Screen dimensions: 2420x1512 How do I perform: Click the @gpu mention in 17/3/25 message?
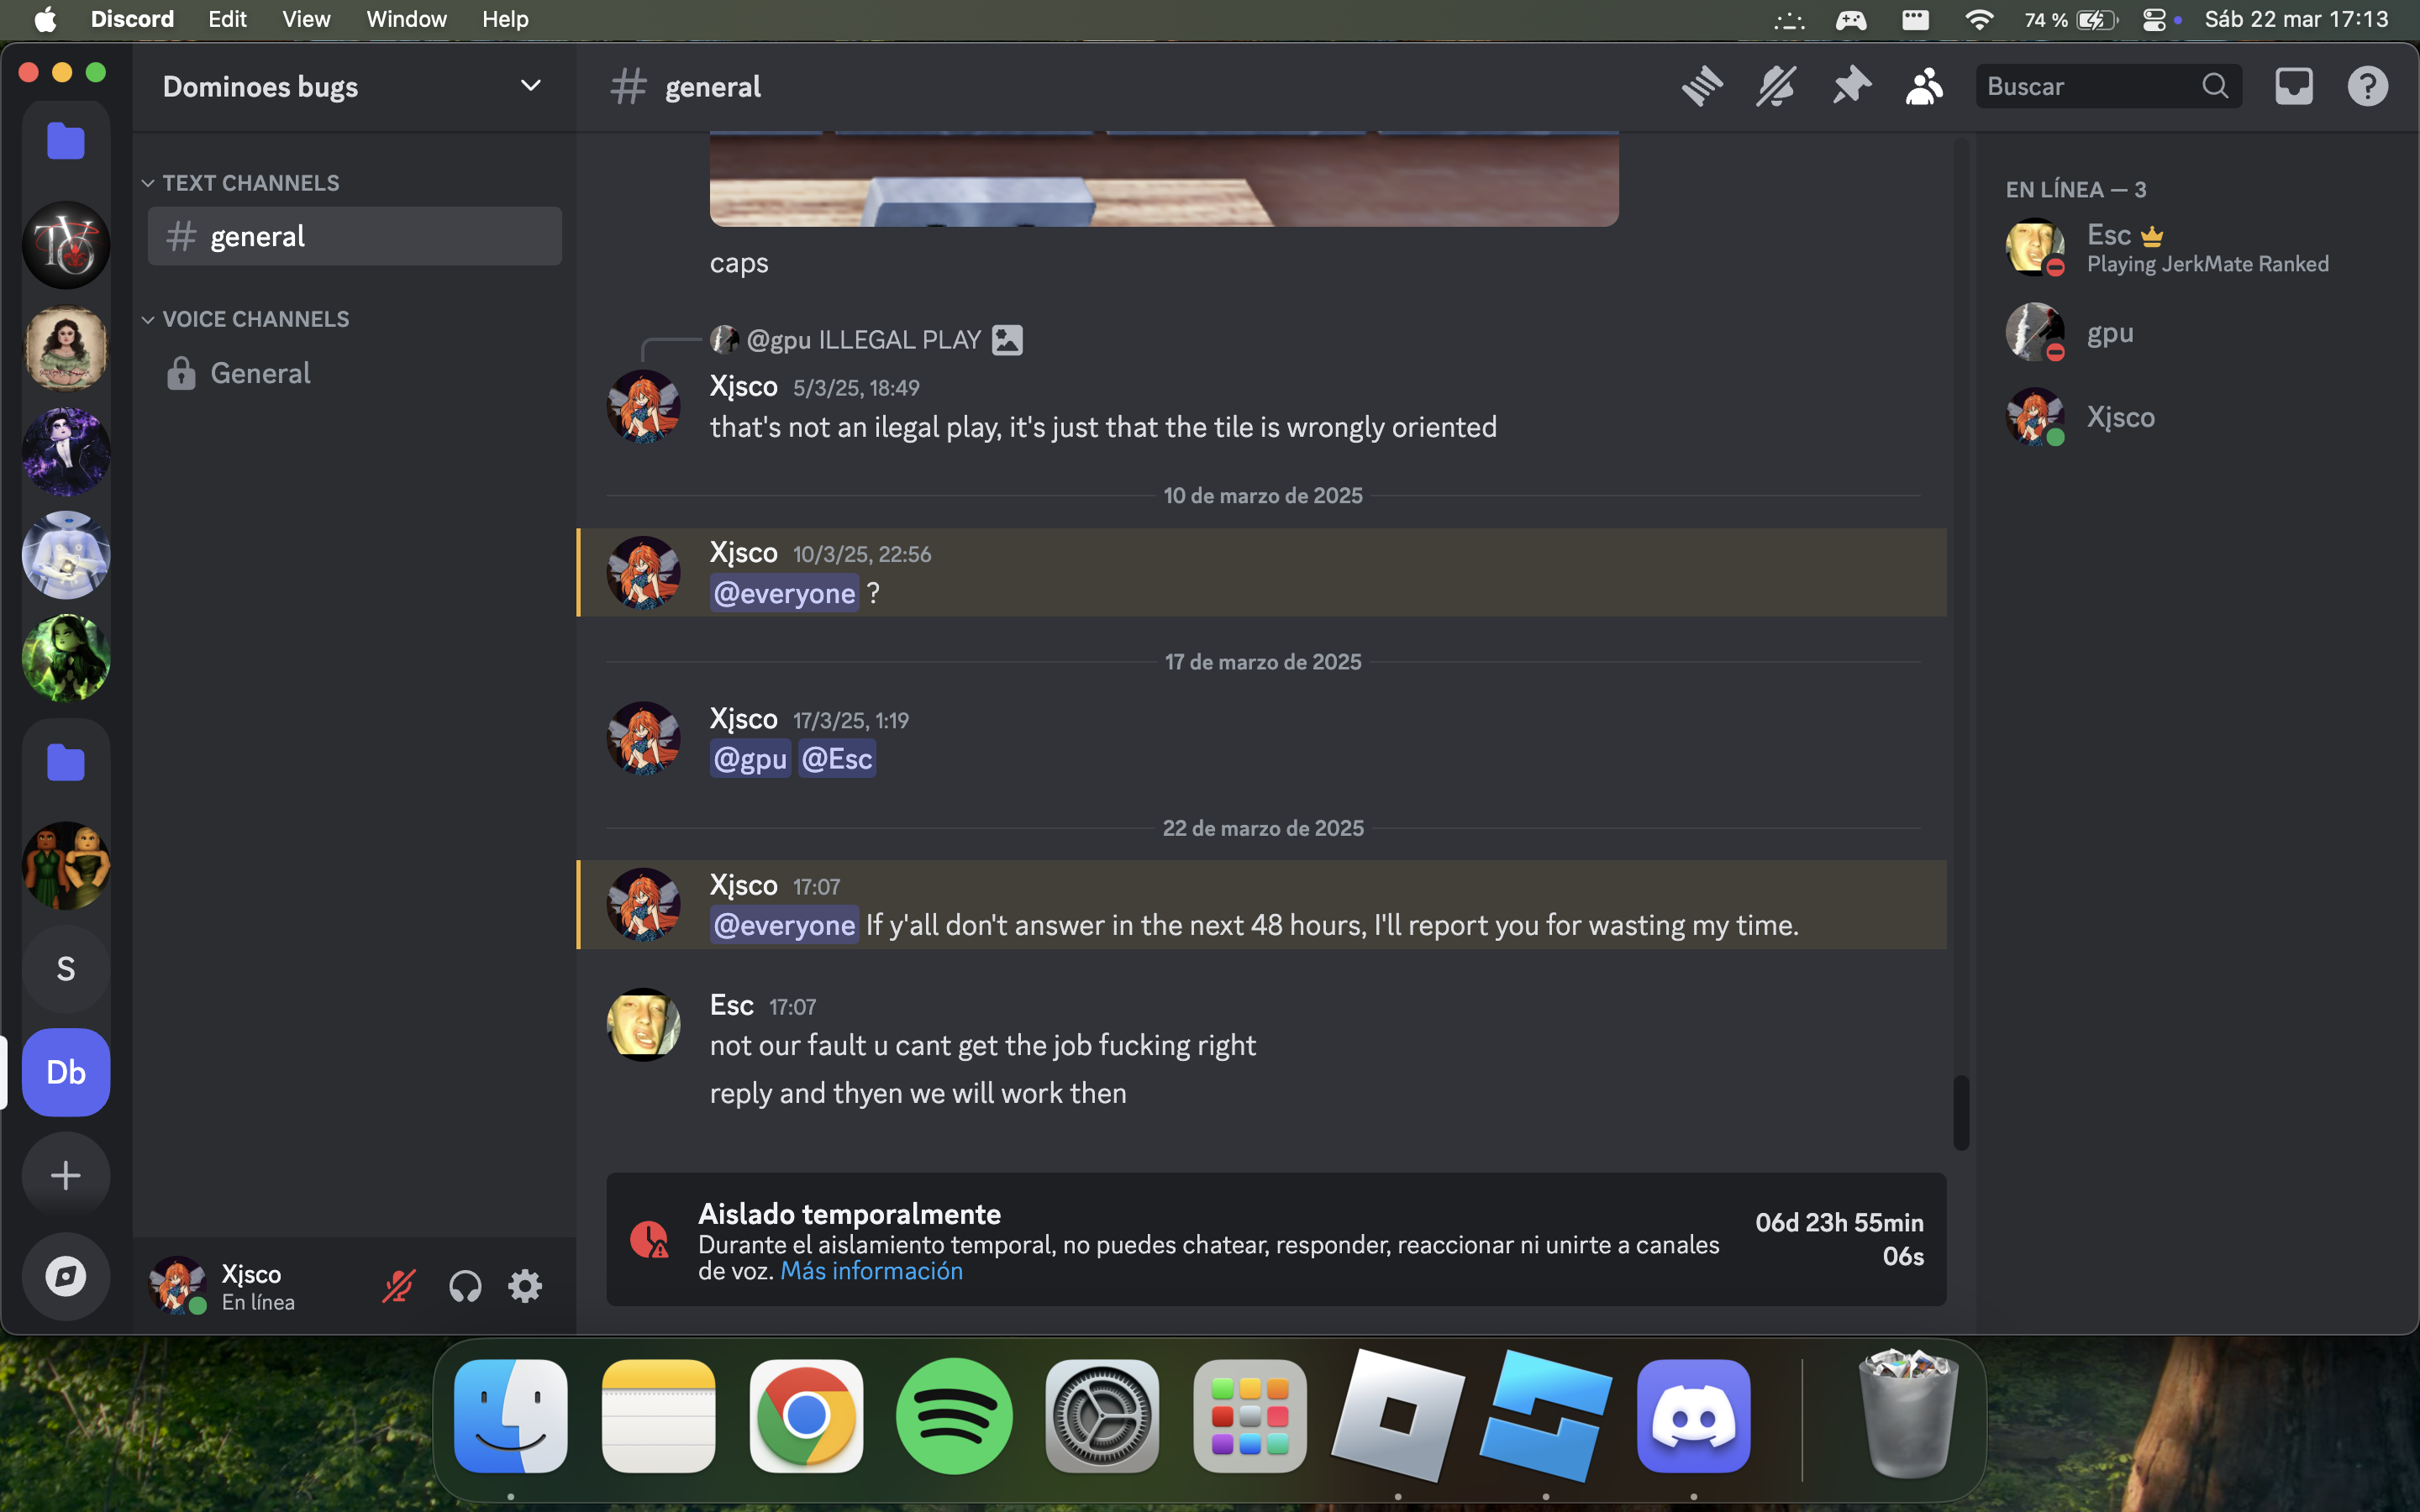click(x=750, y=759)
